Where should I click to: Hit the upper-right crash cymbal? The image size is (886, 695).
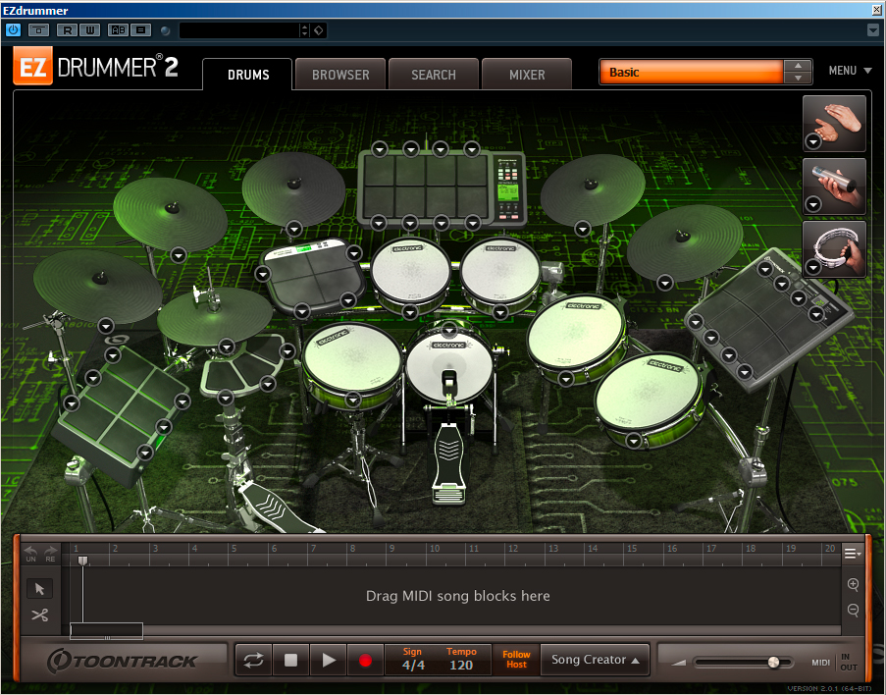click(x=593, y=190)
